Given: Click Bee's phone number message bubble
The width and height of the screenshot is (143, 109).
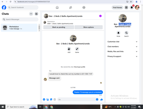Looking at the screenshot, I should tap(71, 74).
